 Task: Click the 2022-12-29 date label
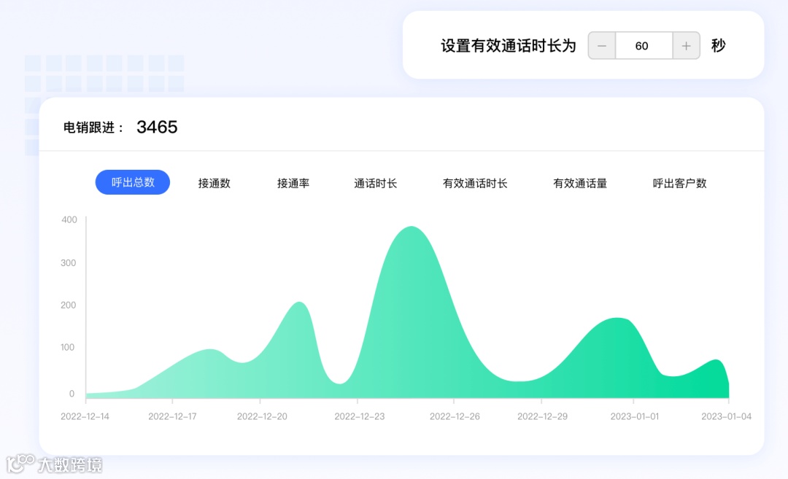(543, 416)
